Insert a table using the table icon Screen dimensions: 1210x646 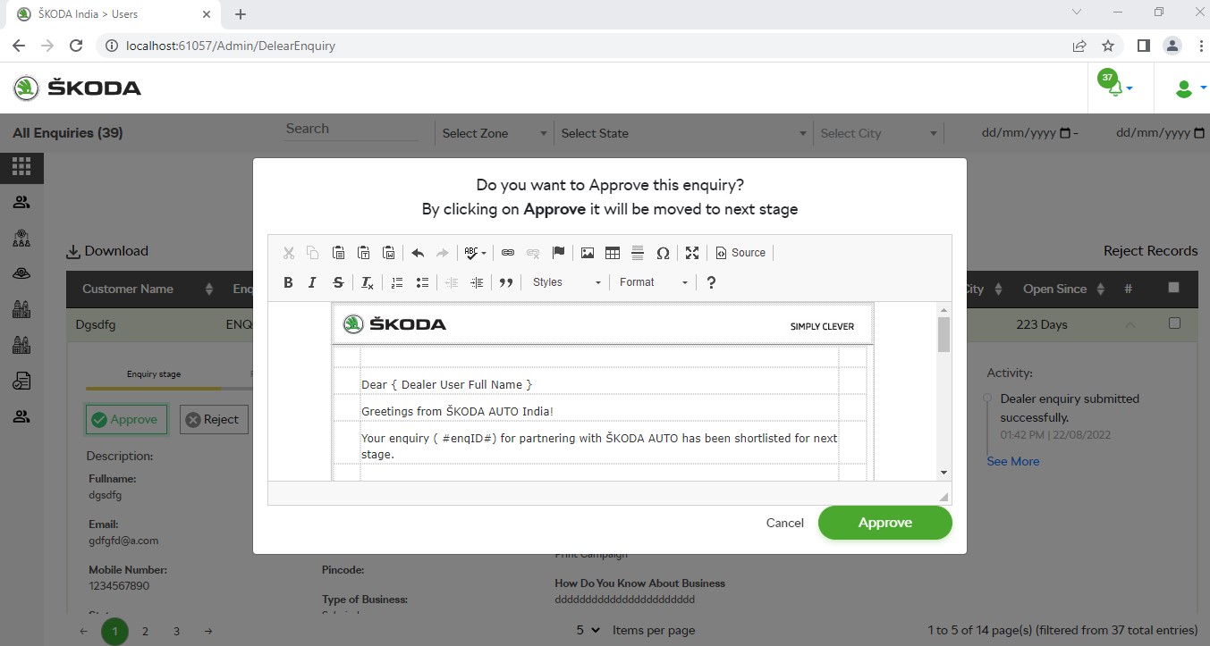613,253
